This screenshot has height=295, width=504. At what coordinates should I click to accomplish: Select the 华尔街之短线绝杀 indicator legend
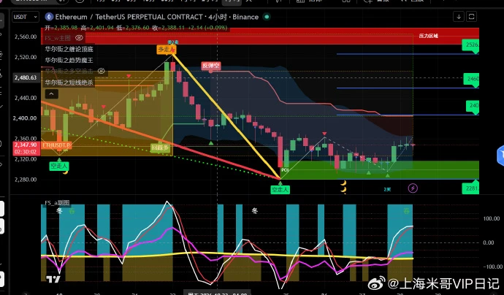(69, 83)
